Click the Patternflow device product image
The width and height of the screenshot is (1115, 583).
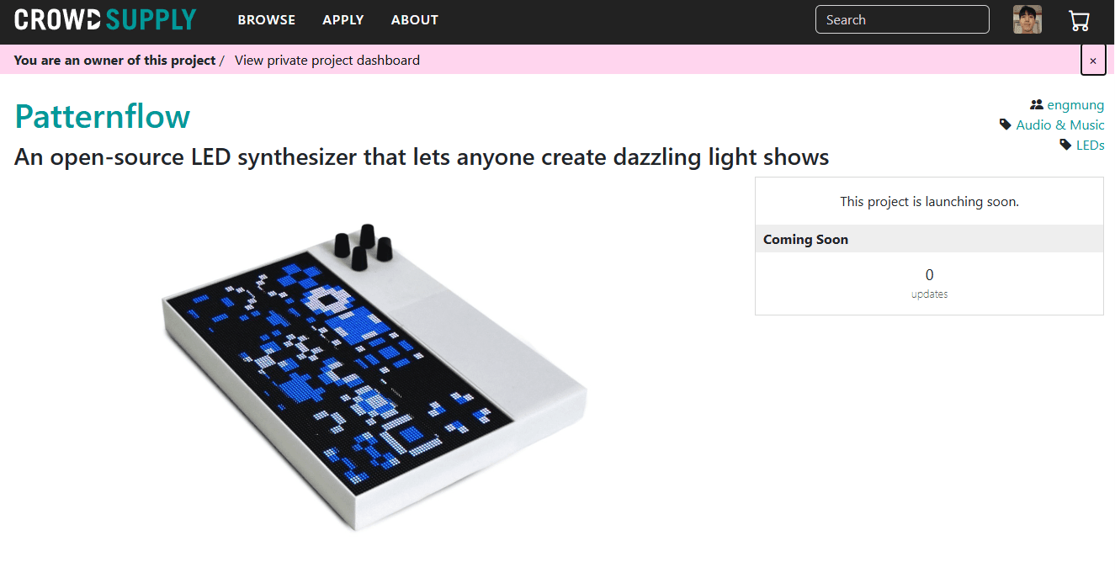click(374, 378)
